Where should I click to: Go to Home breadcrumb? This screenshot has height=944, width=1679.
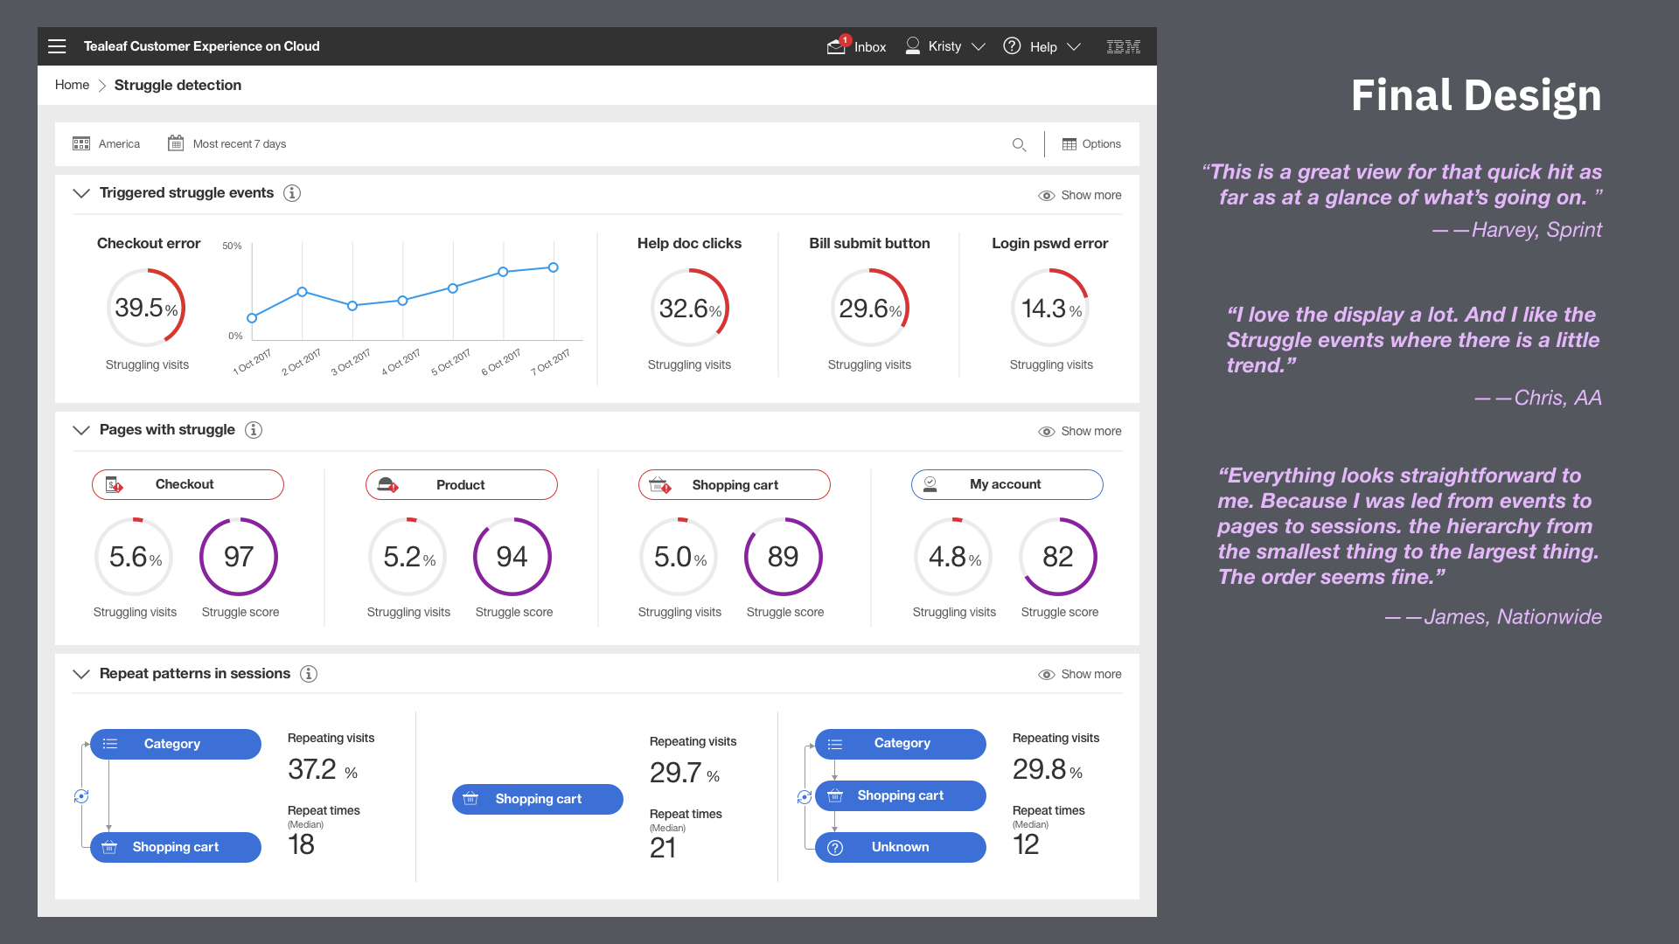click(72, 85)
